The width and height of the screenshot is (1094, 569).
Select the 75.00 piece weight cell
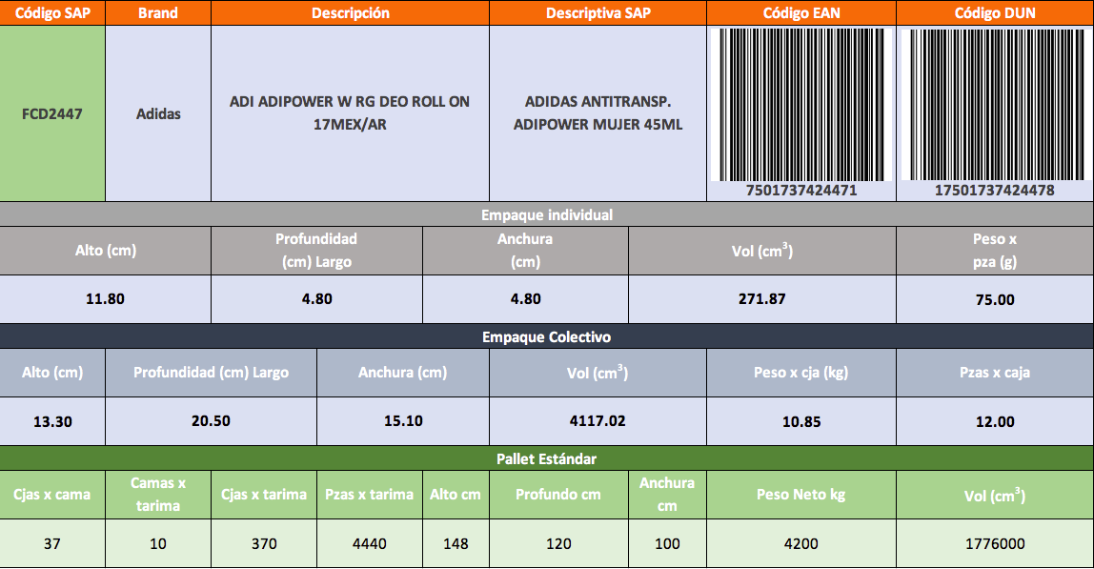[994, 299]
